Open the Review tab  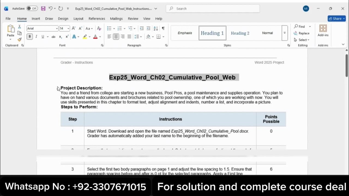point(133,19)
